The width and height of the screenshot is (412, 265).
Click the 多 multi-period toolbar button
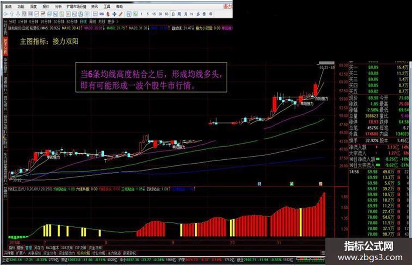[198, 14]
